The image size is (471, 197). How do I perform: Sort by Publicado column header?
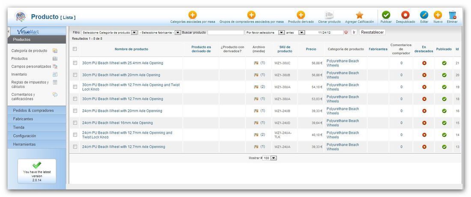coord(444,49)
